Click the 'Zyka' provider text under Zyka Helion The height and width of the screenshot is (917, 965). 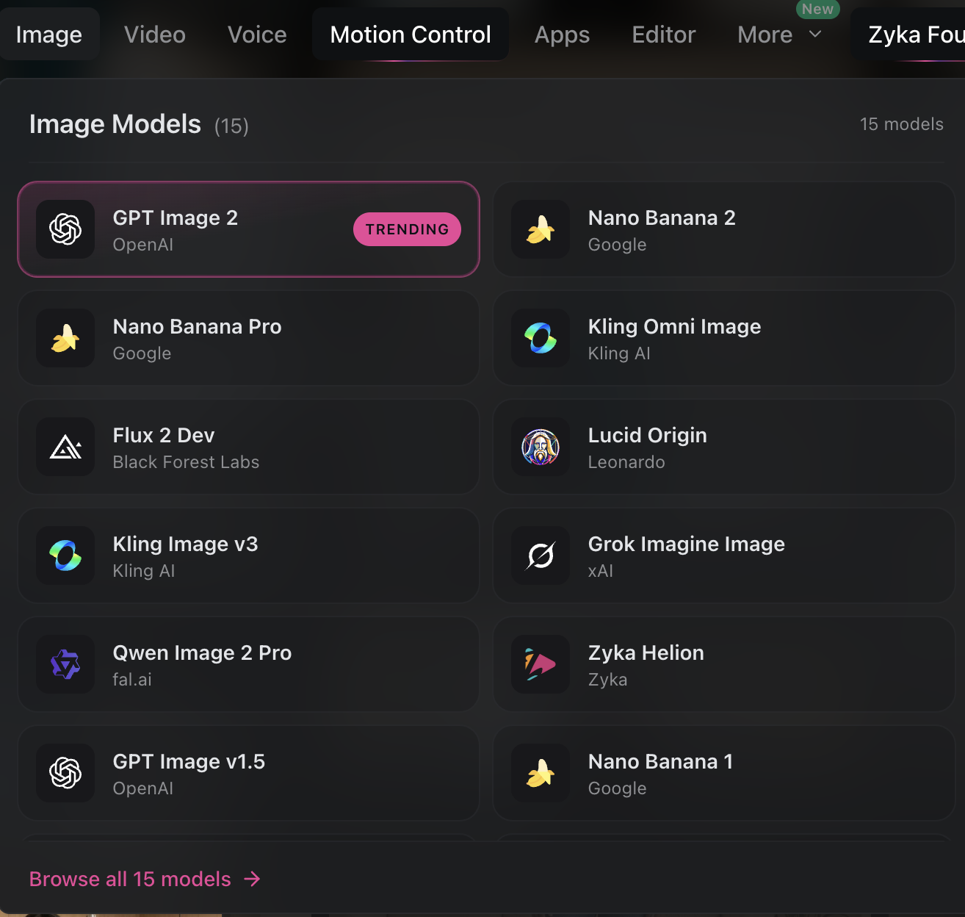click(608, 680)
